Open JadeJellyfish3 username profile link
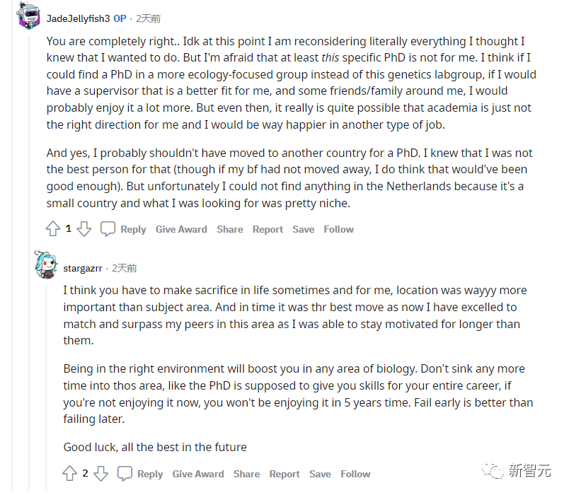 point(77,18)
